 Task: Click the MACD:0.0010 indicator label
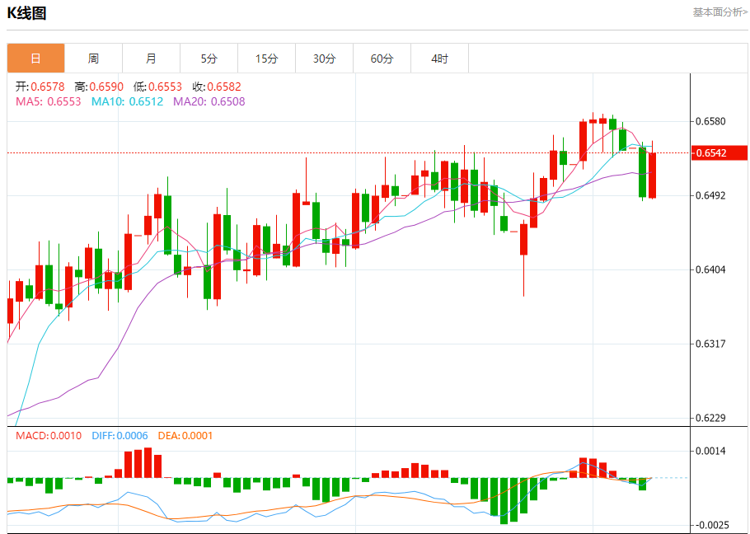point(49,435)
